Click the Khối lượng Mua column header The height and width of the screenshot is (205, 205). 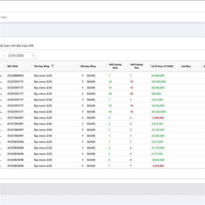[x=115, y=66]
